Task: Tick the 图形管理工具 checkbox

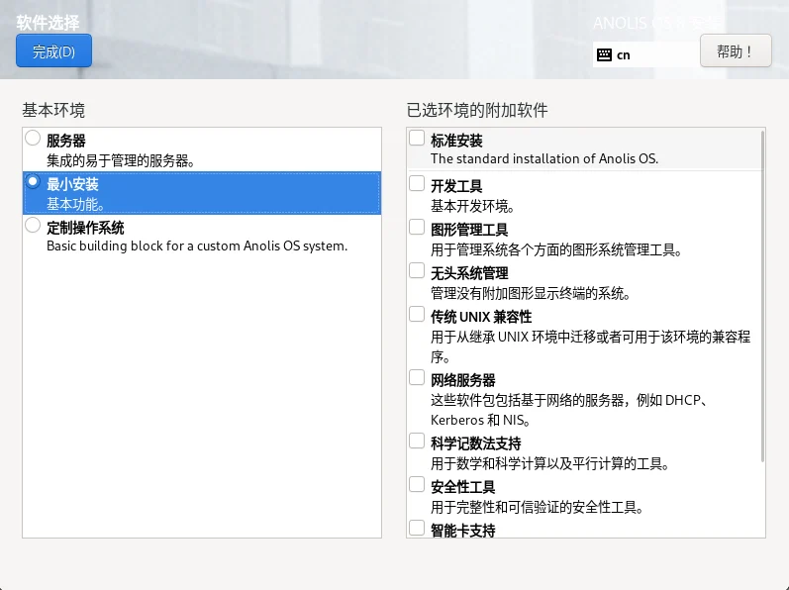Action: tap(417, 228)
